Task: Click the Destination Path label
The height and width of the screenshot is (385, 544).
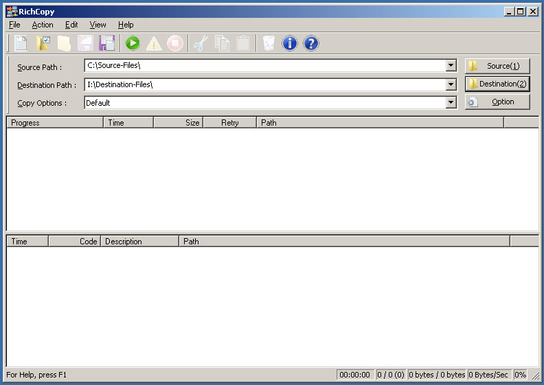Action: [47, 85]
